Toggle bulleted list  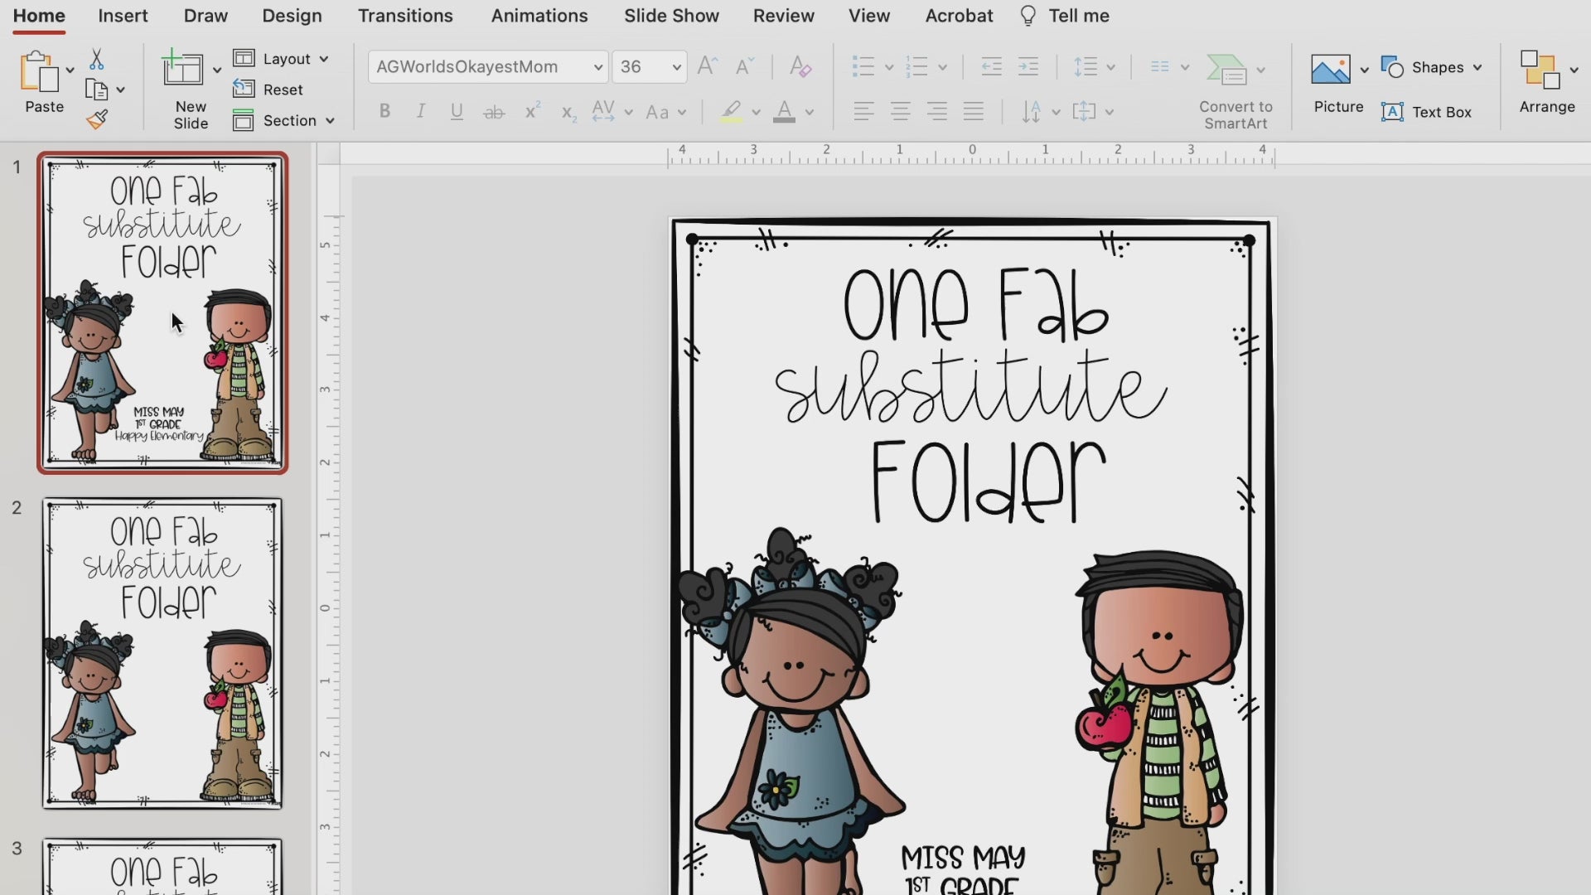coord(863,66)
